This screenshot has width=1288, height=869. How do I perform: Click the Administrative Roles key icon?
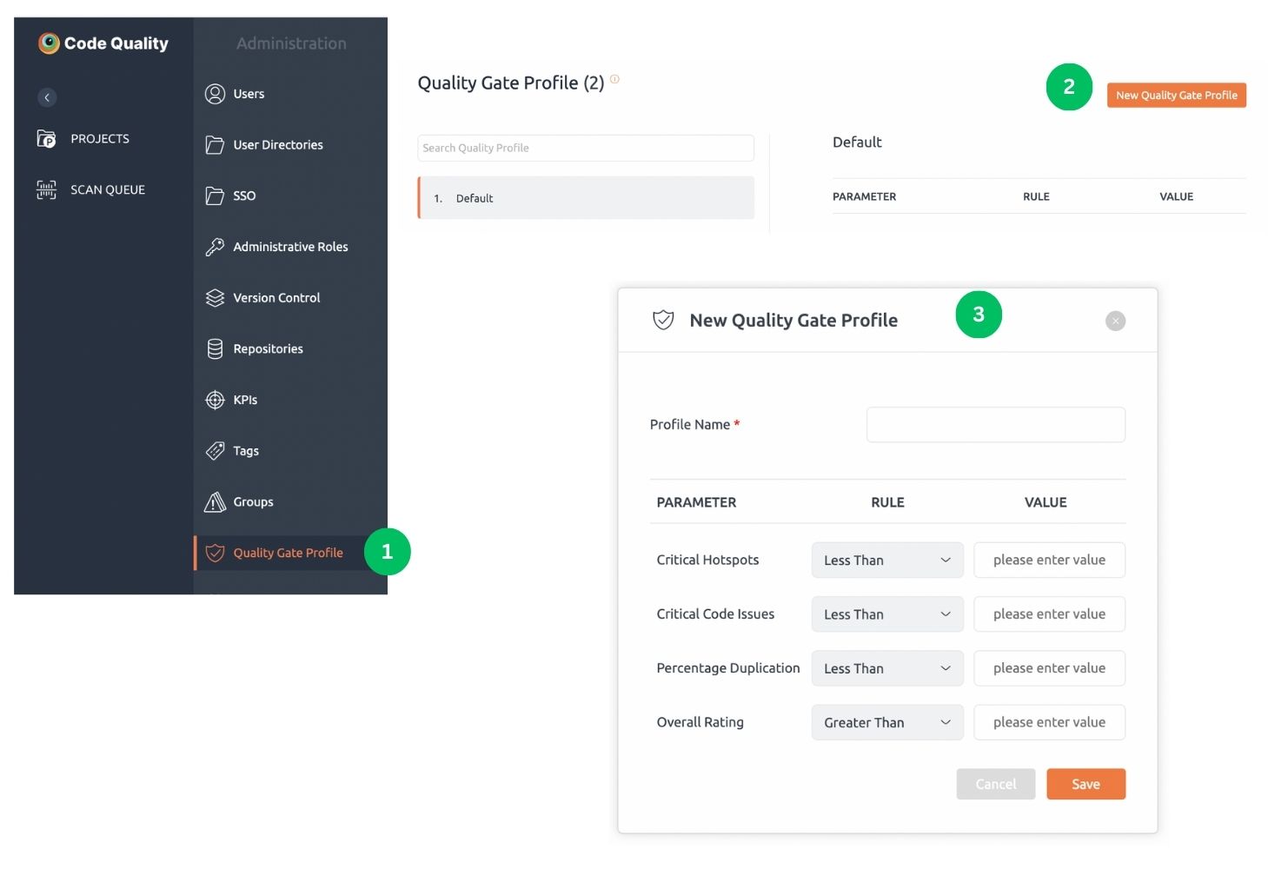click(x=215, y=247)
